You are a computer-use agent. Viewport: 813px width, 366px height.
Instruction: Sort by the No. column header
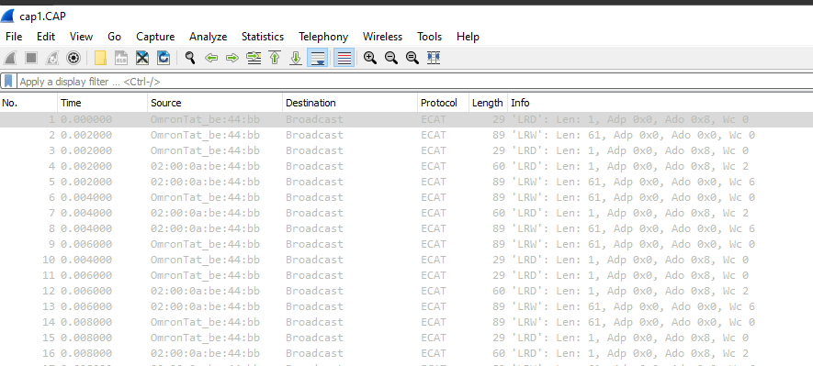click(x=28, y=103)
